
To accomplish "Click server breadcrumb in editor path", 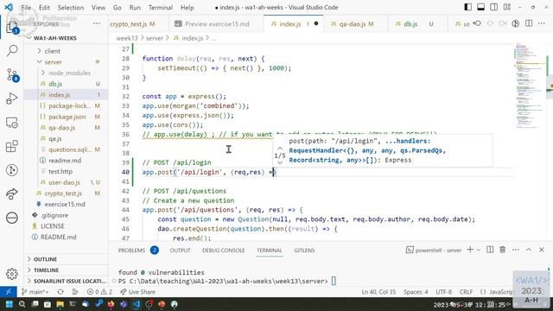I will coord(155,38).
